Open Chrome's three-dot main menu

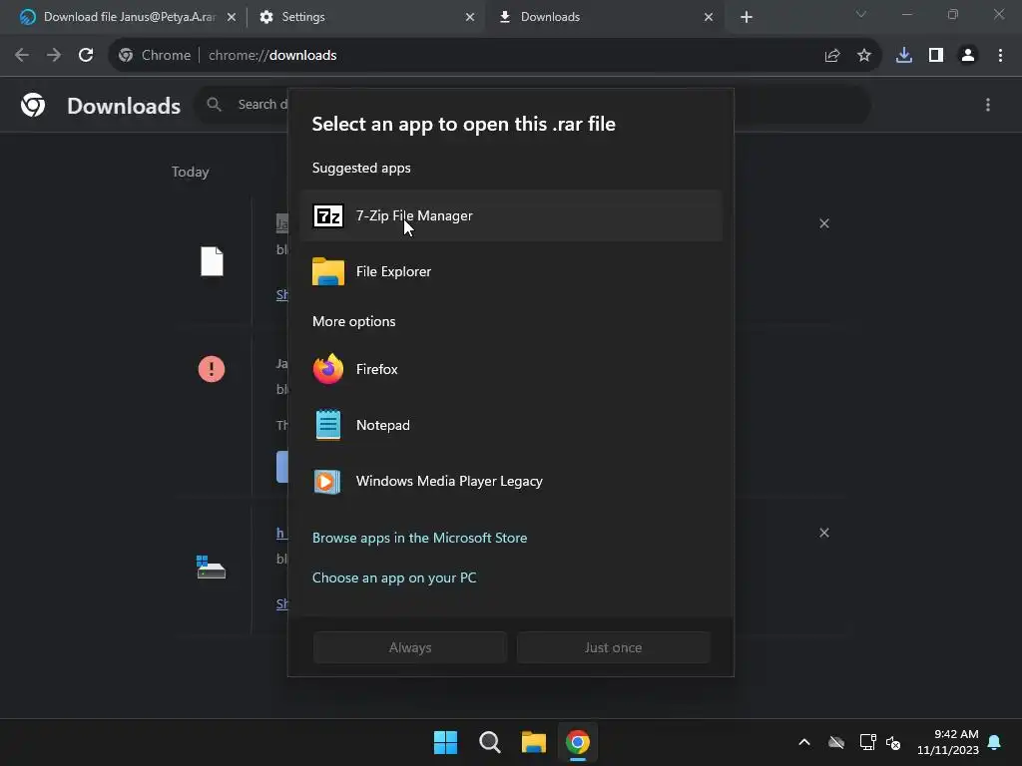1000,56
